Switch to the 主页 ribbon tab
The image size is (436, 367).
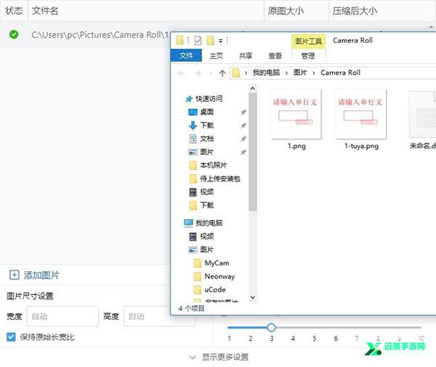(216, 56)
